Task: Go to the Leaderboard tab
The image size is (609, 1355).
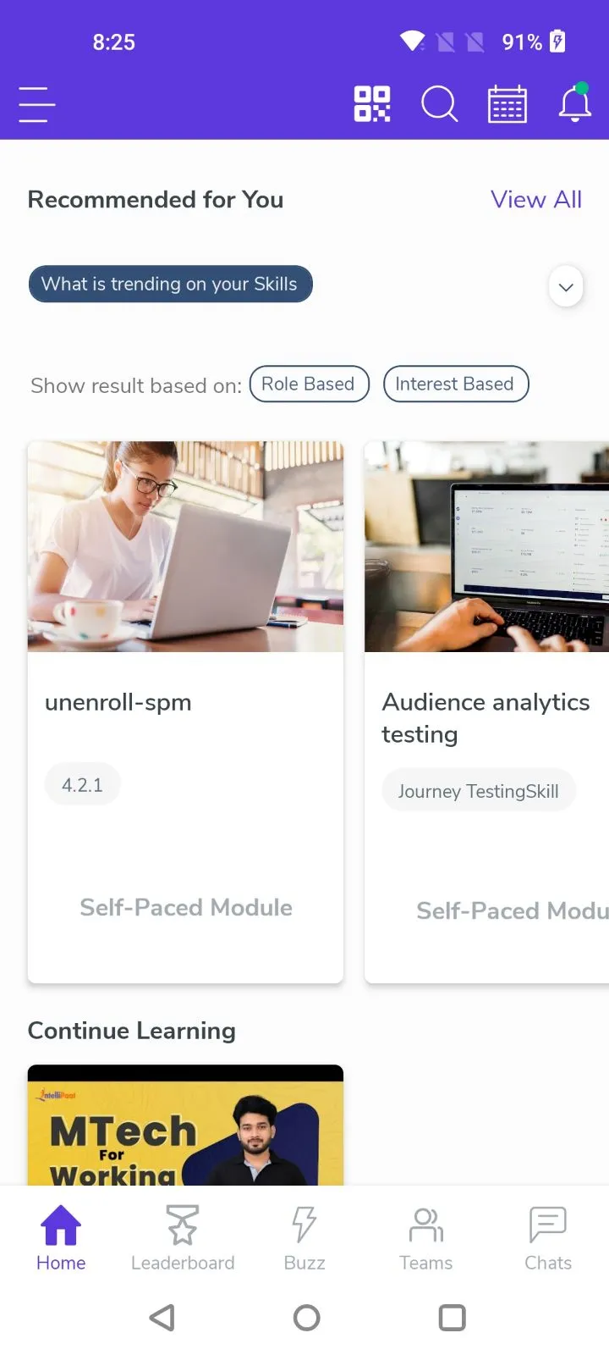Action: tap(183, 1238)
